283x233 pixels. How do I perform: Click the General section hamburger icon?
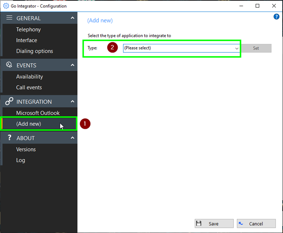click(x=9, y=18)
